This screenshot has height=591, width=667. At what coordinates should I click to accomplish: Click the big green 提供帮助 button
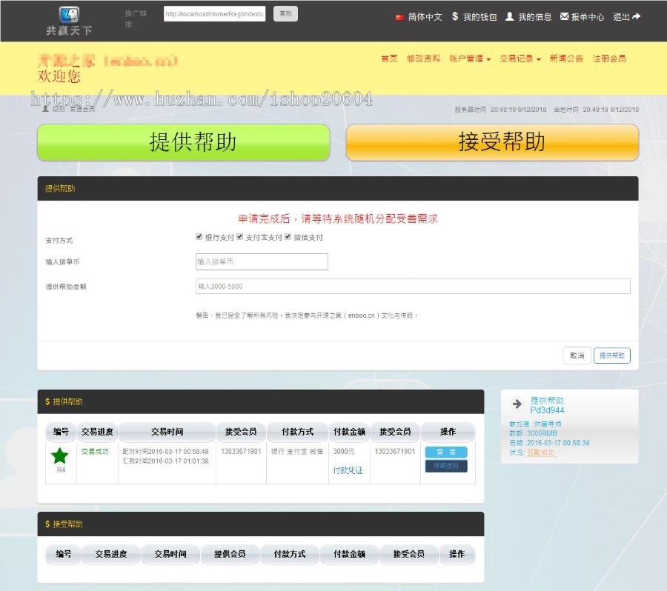click(x=184, y=142)
